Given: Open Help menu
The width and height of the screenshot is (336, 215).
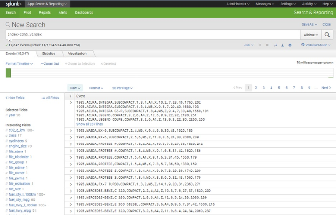Looking at the screenshot, I should click(327, 4).
